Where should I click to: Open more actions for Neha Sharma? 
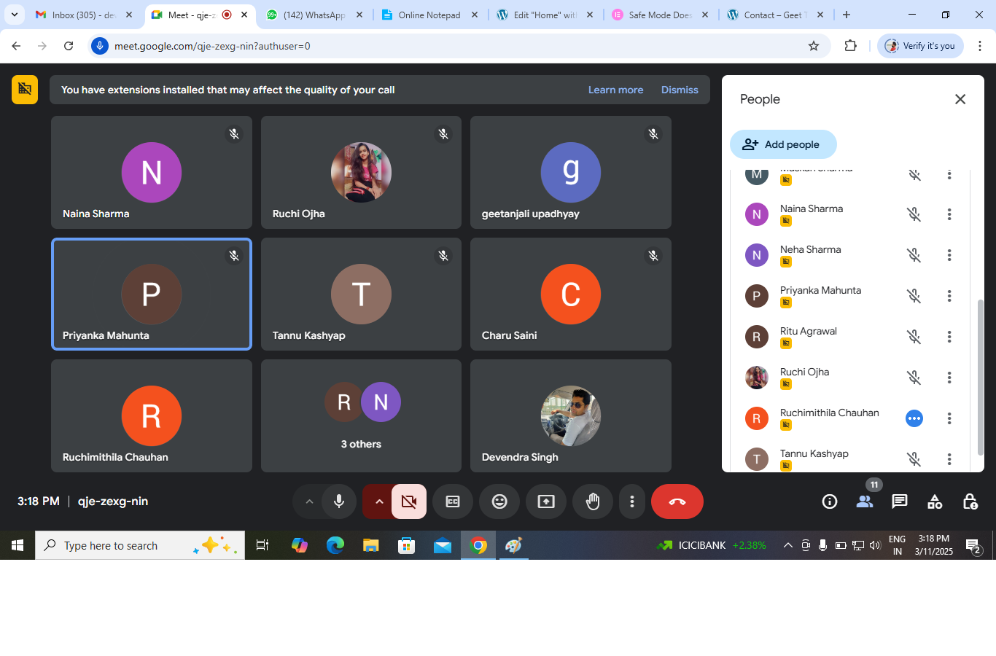(949, 255)
